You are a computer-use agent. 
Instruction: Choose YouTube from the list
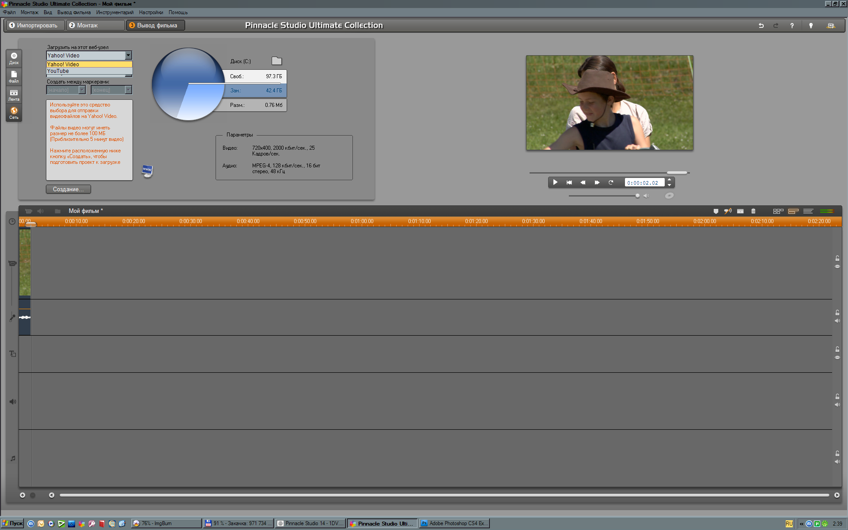(89, 71)
